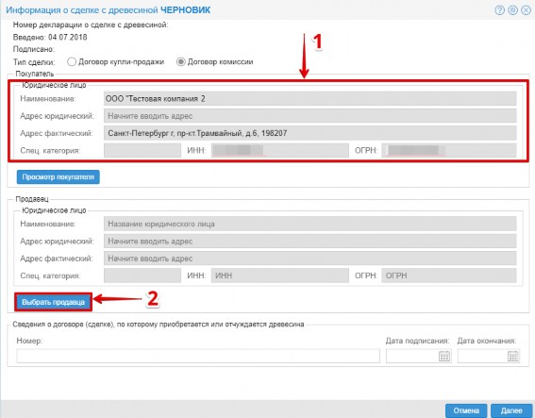Open calendar for Дата окончания
Viewport: 535px width, 418px height.
point(513,357)
